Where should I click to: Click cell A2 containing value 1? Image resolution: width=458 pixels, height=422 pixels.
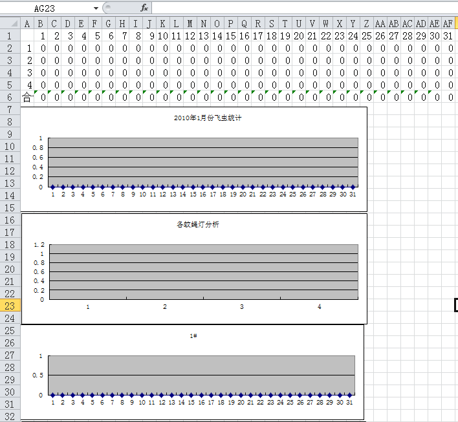[x=27, y=48]
